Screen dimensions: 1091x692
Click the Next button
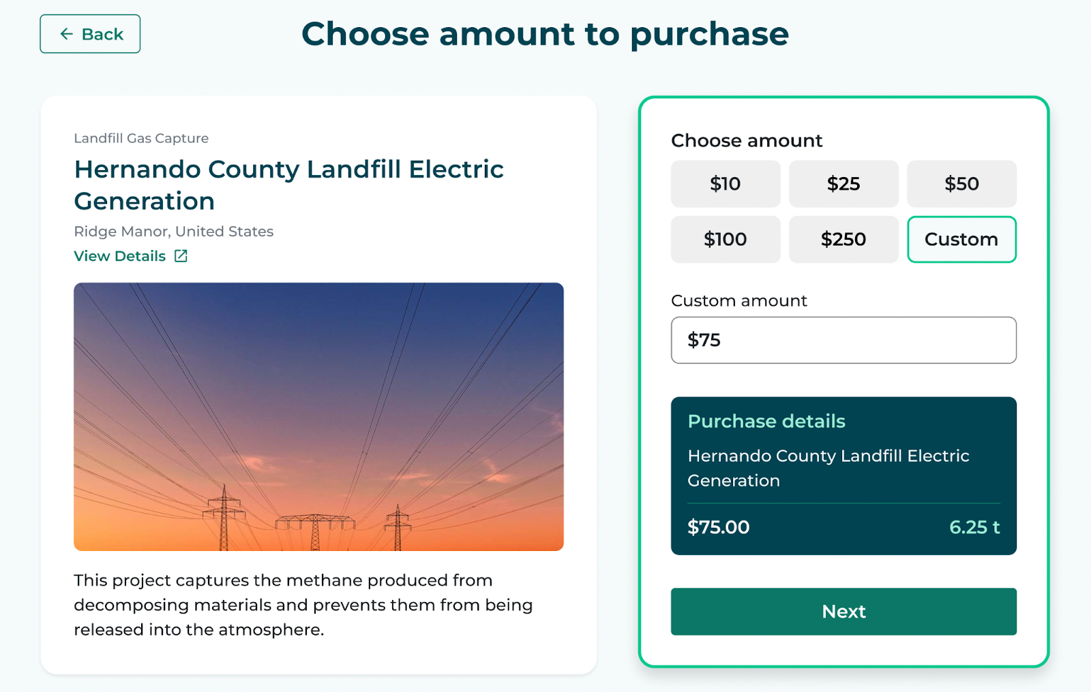point(843,612)
